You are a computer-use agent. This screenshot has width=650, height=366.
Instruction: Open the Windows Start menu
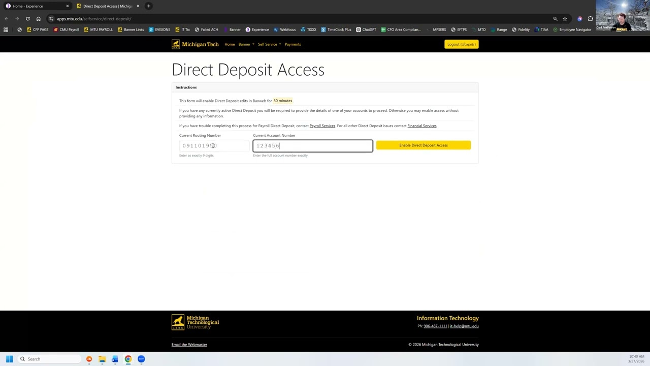(9, 359)
